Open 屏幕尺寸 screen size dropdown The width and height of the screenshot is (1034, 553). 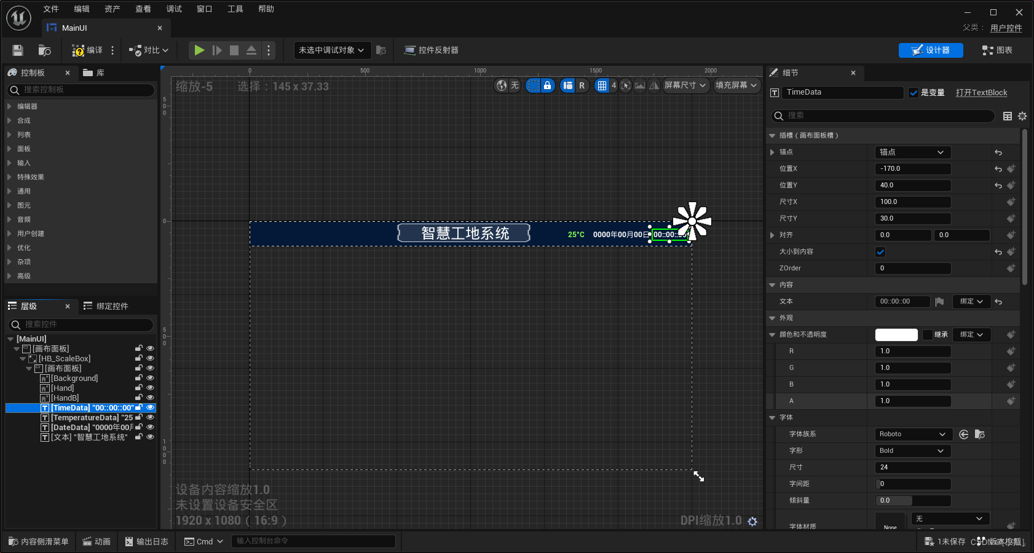[685, 85]
